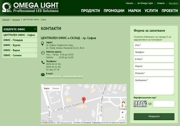Viewport: 180px width, 126px height.
Task: Select ОФИС - Пловдив
Action: [20, 40]
